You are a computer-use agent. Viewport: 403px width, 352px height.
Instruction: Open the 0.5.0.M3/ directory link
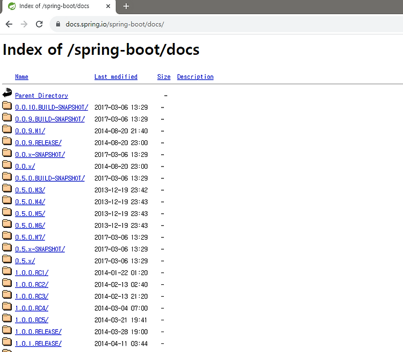30,190
